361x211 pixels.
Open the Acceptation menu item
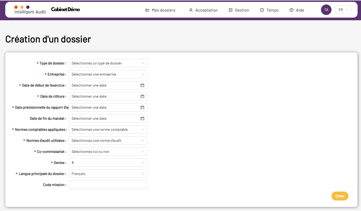tap(203, 10)
